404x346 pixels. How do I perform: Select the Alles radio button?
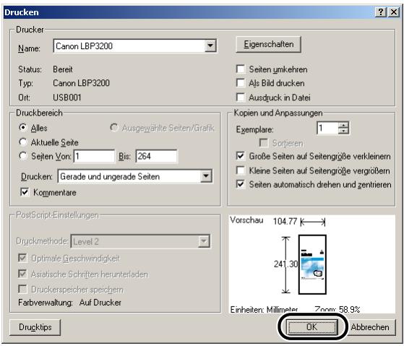pyautogui.click(x=23, y=127)
